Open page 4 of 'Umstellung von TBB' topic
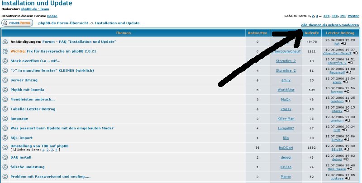362x183 pixels. click(57, 150)
